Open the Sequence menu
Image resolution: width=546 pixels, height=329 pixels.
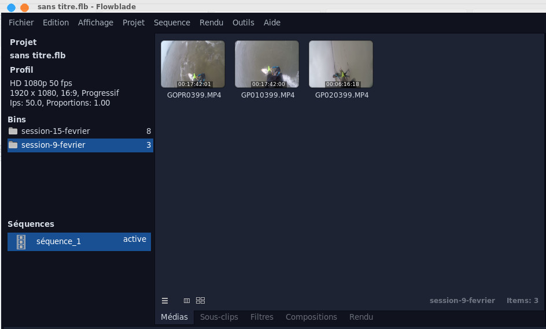pos(172,23)
